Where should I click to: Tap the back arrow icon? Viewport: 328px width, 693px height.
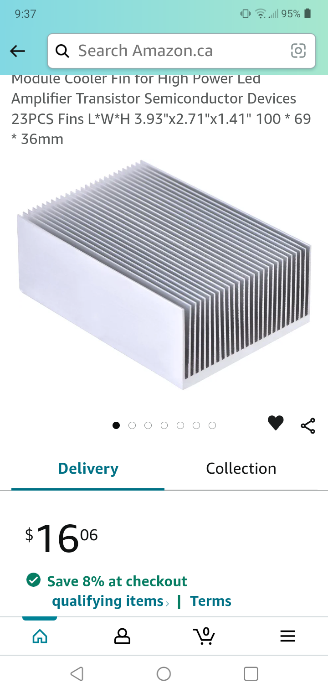(x=17, y=51)
